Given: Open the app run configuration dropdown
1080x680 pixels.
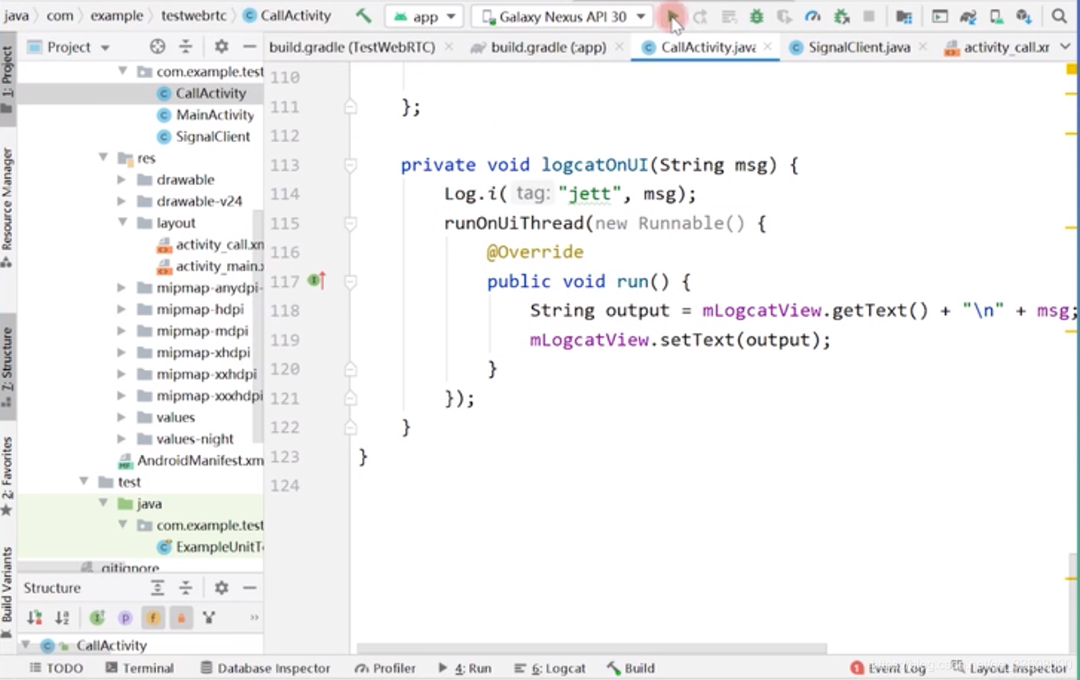Looking at the screenshot, I should pos(425,16).
